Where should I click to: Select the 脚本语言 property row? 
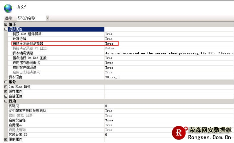pyautogui.click(x=20, y=77)
